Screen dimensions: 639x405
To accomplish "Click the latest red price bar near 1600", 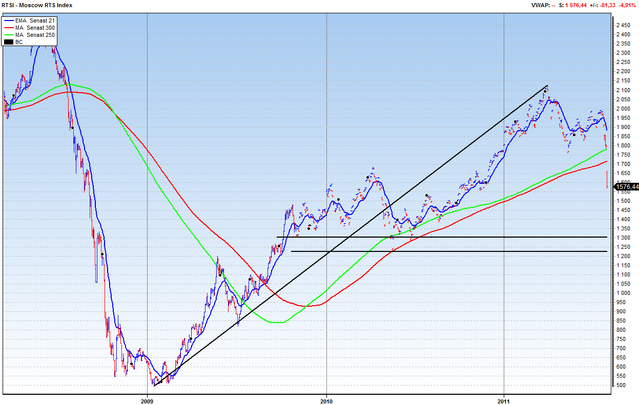I will (x=607, y=179).
